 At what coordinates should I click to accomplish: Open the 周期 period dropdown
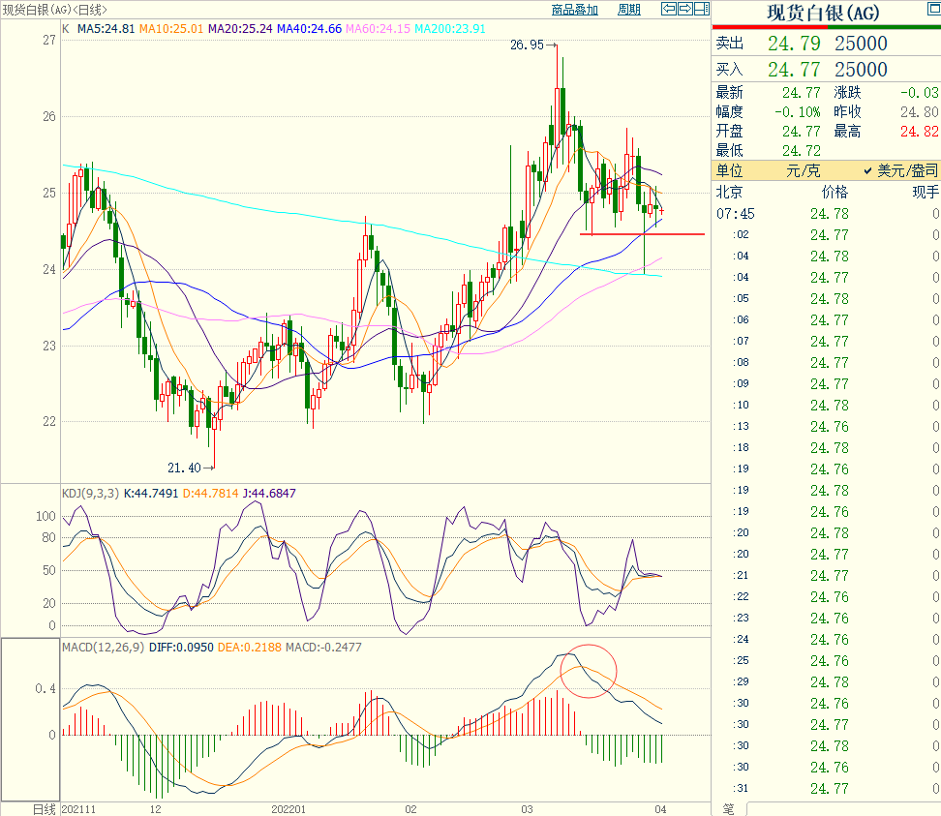coord(628,10)
